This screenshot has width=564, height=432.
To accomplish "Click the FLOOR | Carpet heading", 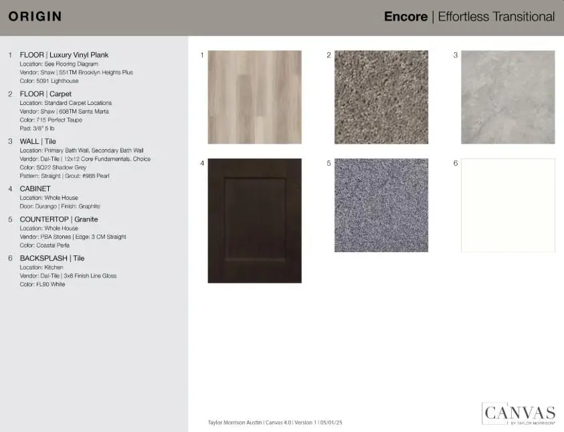I will pyautogui.click(x=45, y=94).
